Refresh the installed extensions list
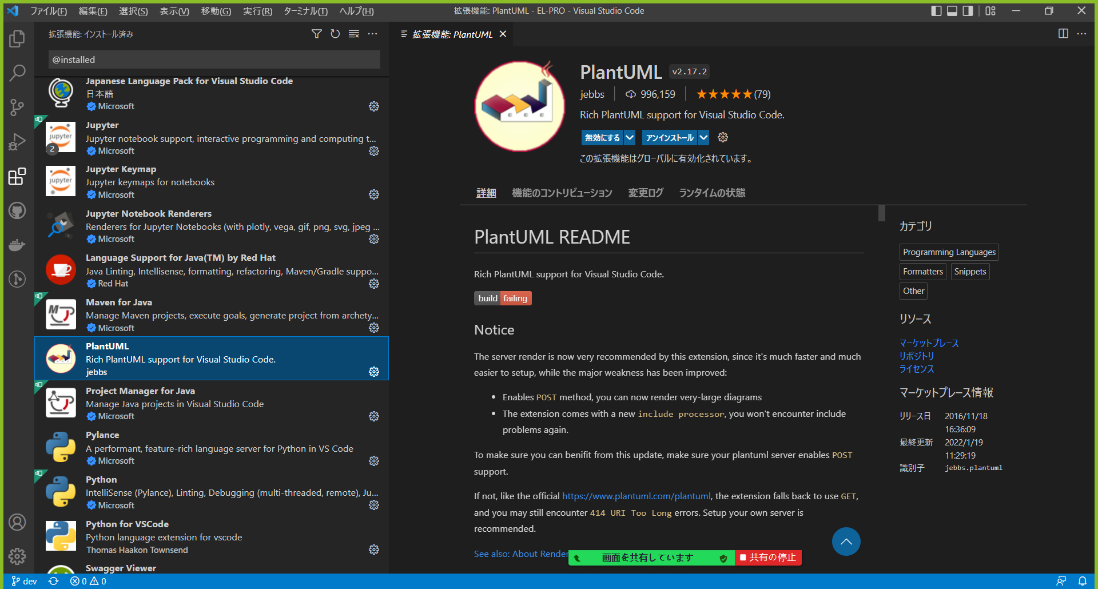The height and width of the screenshot is (589, 1098). point(335,34)
